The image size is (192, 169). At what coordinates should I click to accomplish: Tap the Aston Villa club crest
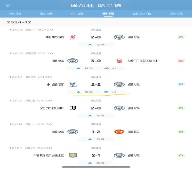73,155
